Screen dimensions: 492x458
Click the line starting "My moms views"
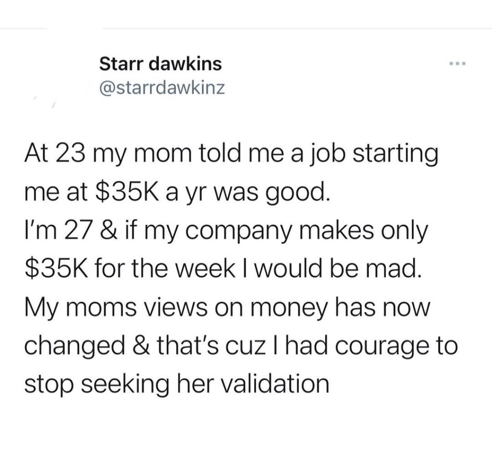click(225, 306)
